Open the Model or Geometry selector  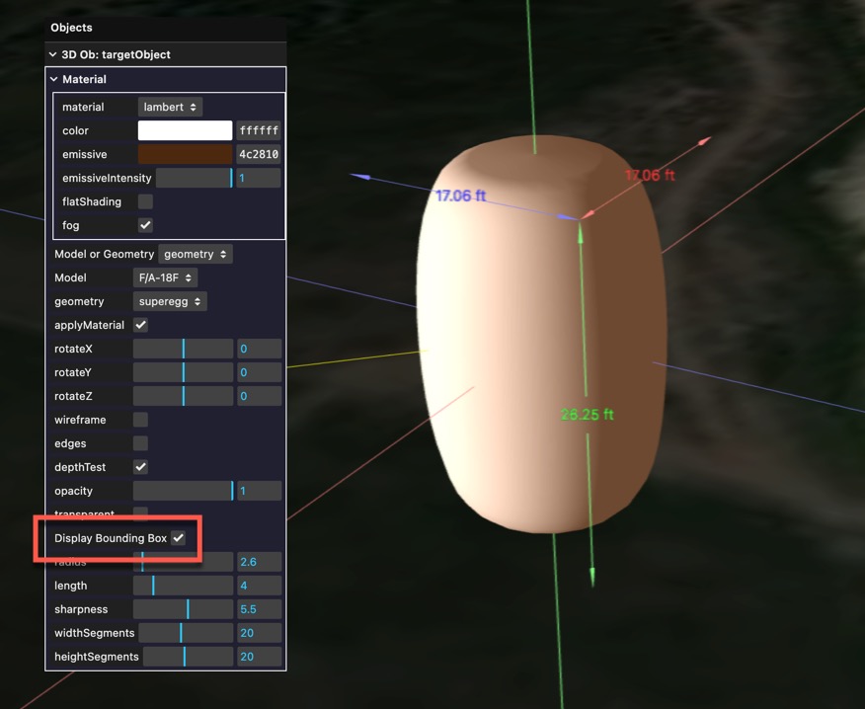pyautogui.click(x=195, y=254)
